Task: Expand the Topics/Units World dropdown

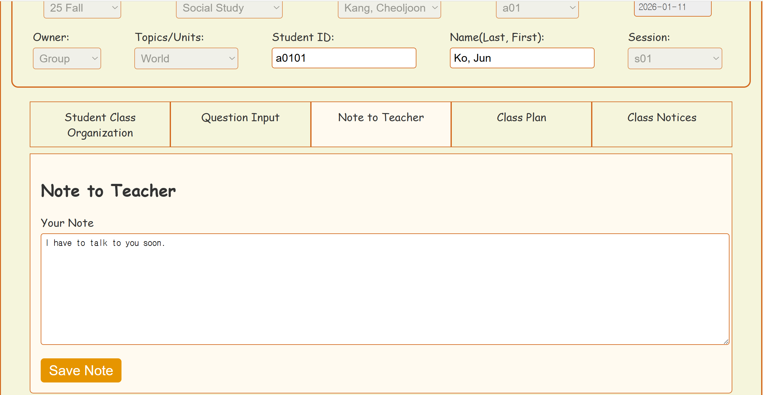Action: click(186, 59)
